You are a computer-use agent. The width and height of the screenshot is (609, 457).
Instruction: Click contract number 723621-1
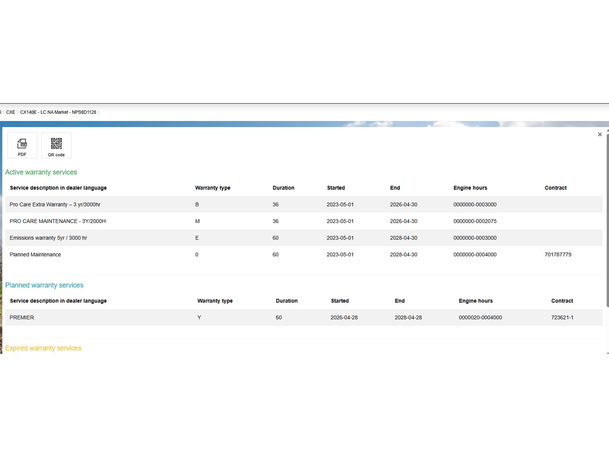coord(562,318)
